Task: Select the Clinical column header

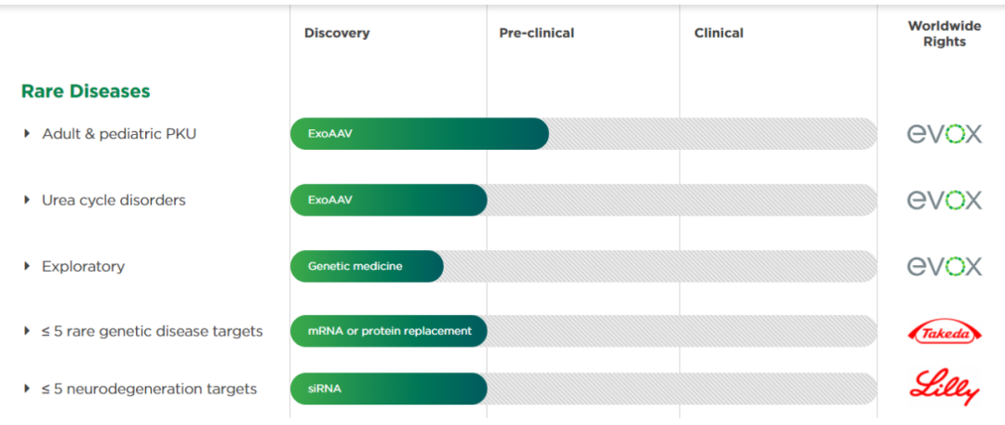Action: [x=718, y=33]
